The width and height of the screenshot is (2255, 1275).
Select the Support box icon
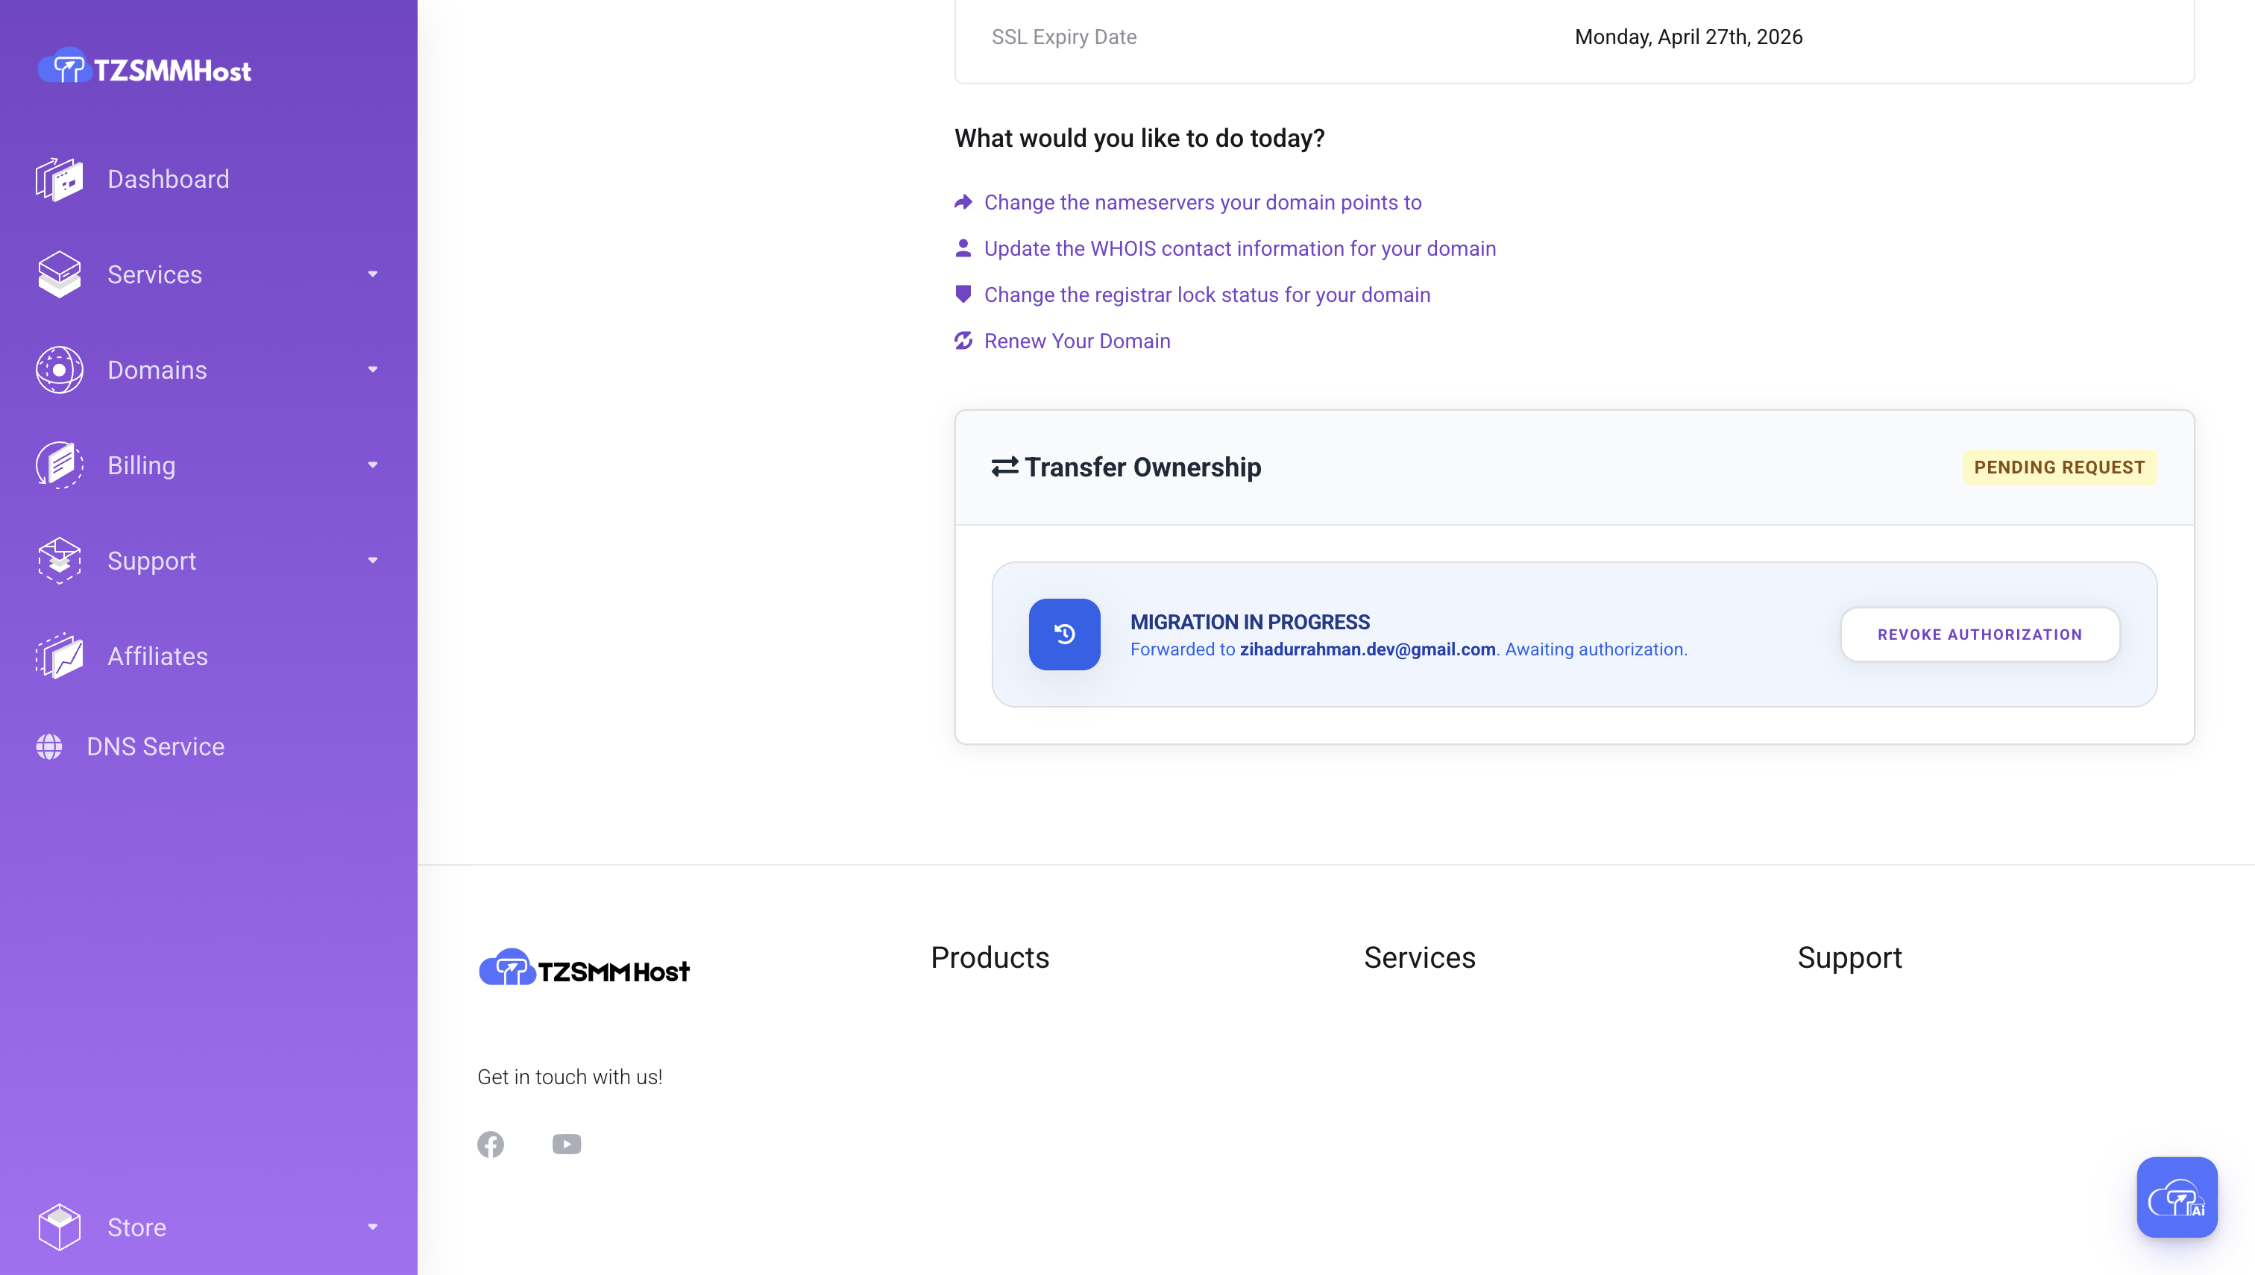(x=59, y=561)
